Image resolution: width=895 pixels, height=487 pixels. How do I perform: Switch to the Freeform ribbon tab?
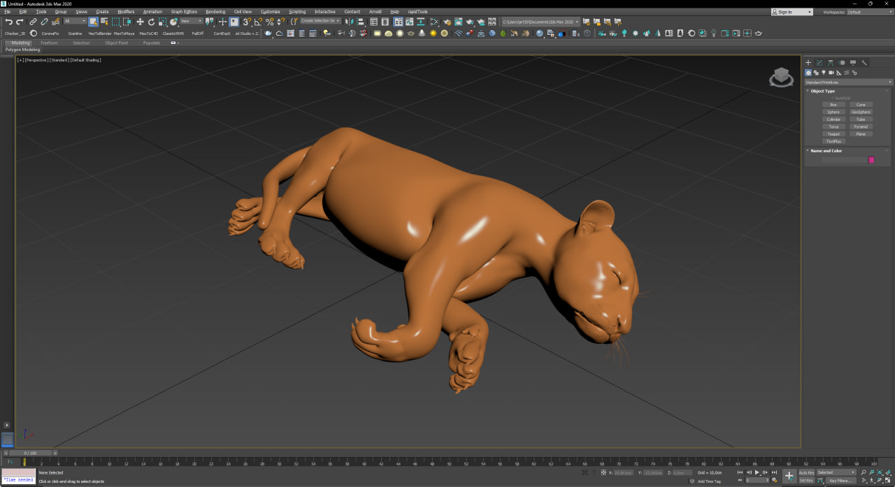click(49, 43)
